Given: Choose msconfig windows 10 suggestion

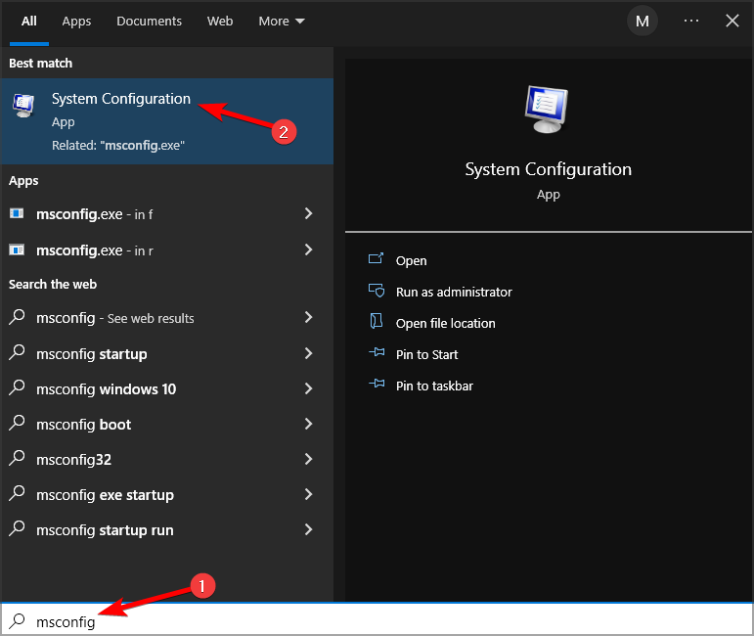Looking at the screenshot, I should (x=167, y=388).
